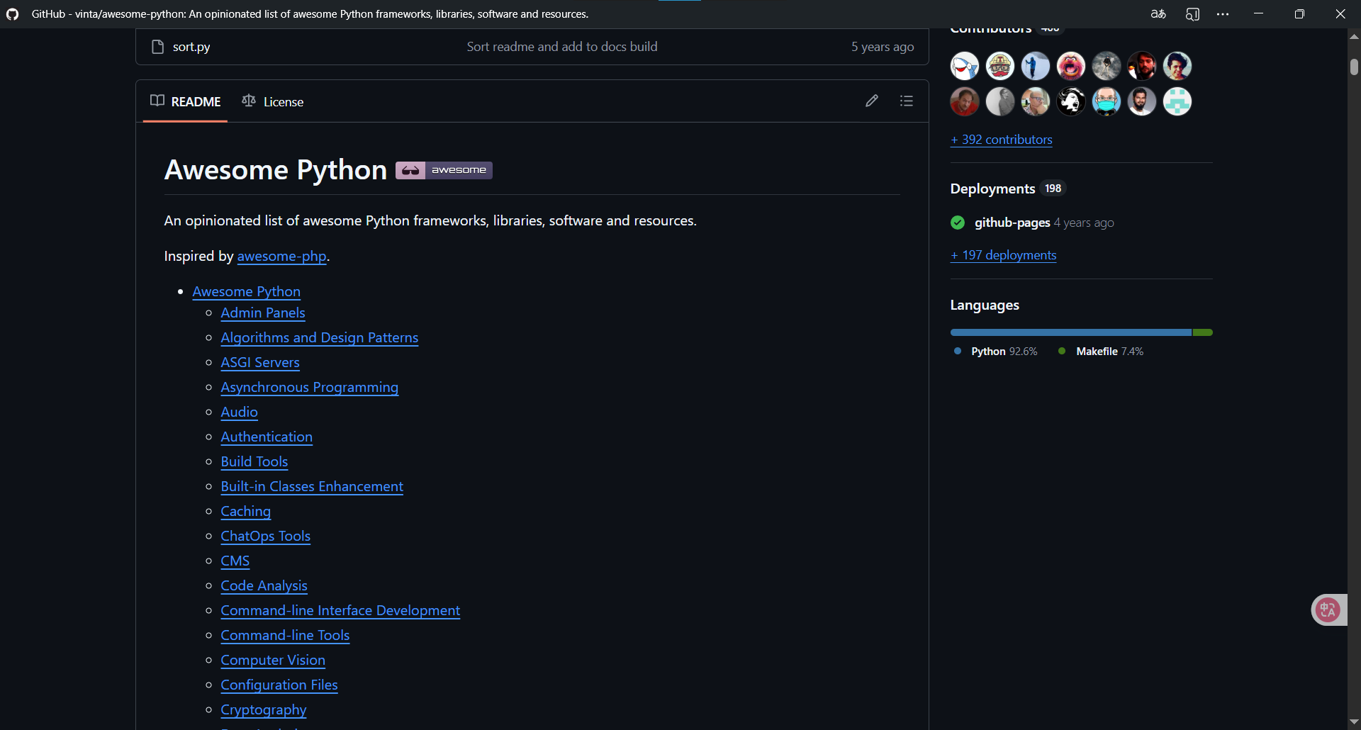Viewport: 1361px width, 730px height.
Task: Switch to the License tab
Action: point(273,101)
